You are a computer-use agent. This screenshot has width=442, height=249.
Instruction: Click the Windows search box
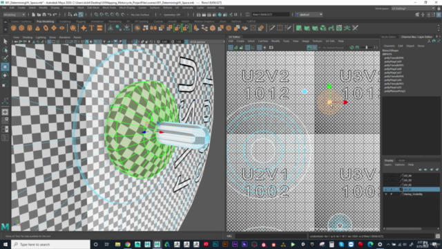tap(50, 244)
